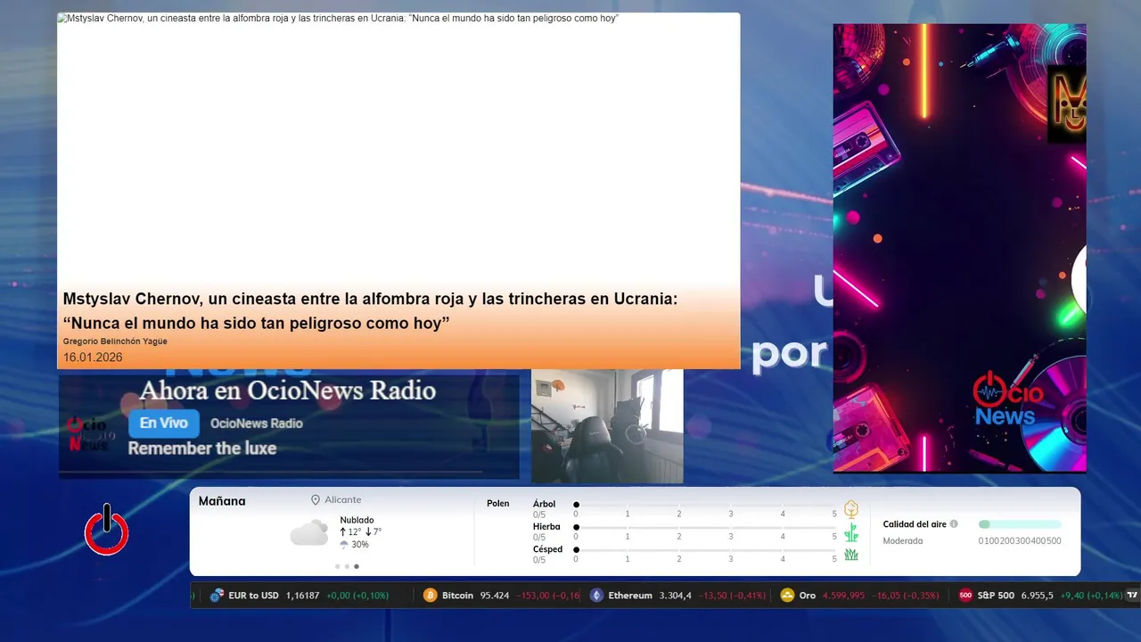
Task: Click the tree pollen icon
Action: pyautogui.click(x=851, y=509)
